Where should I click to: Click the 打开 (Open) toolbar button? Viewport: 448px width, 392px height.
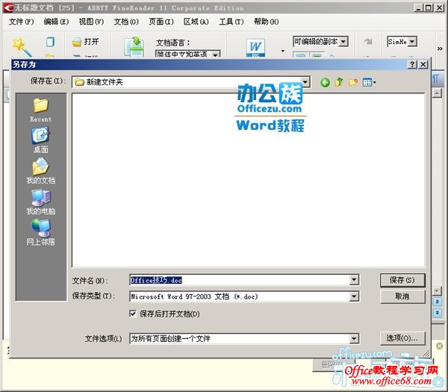pos(85,42)
